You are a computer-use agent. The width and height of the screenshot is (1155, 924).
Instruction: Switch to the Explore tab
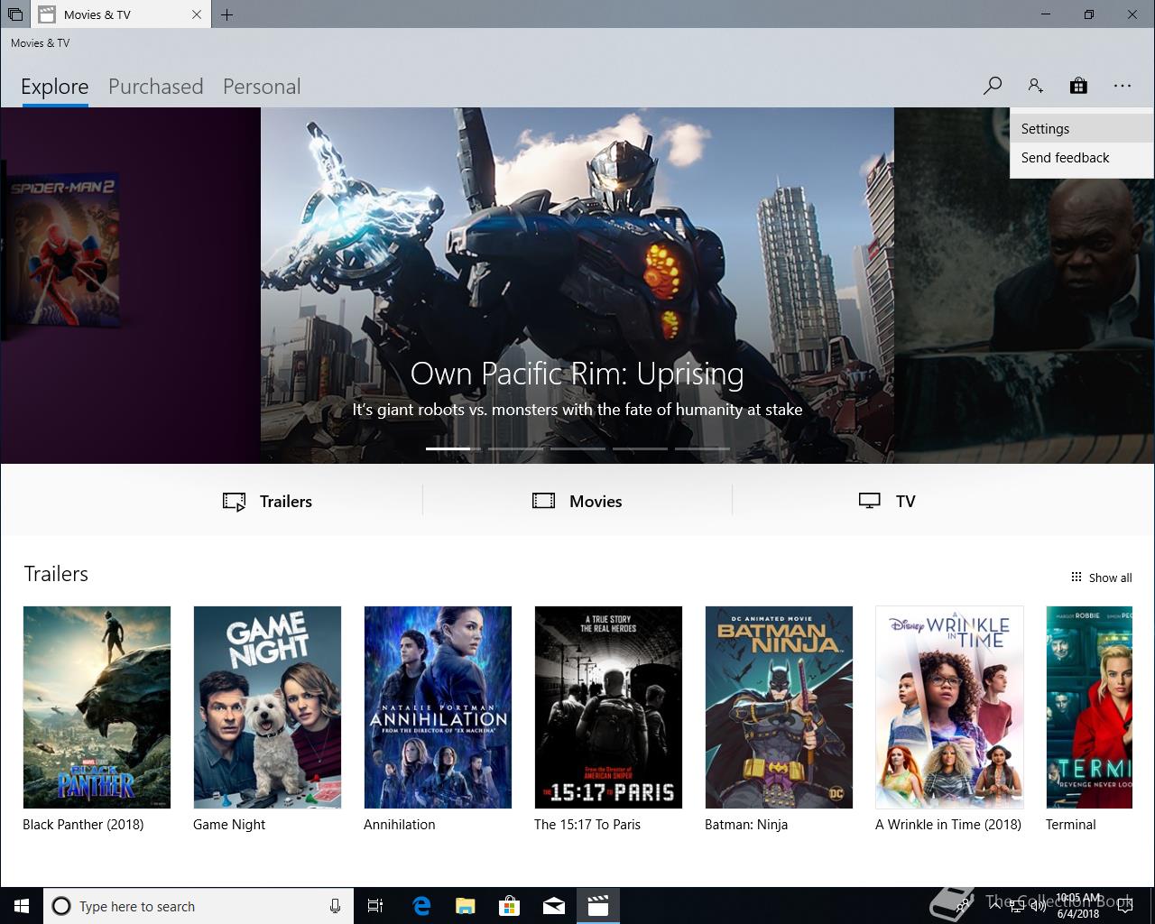click(x=55, y=87)
